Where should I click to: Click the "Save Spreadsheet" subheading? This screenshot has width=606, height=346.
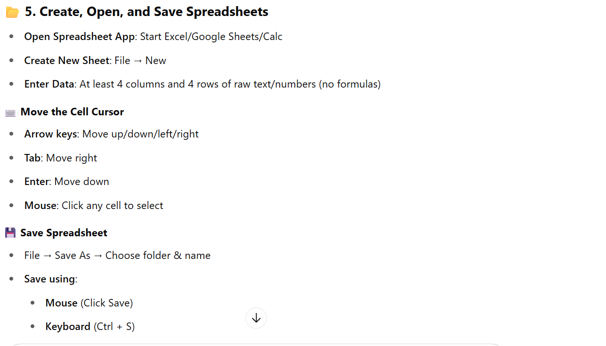tap(64, 233)
